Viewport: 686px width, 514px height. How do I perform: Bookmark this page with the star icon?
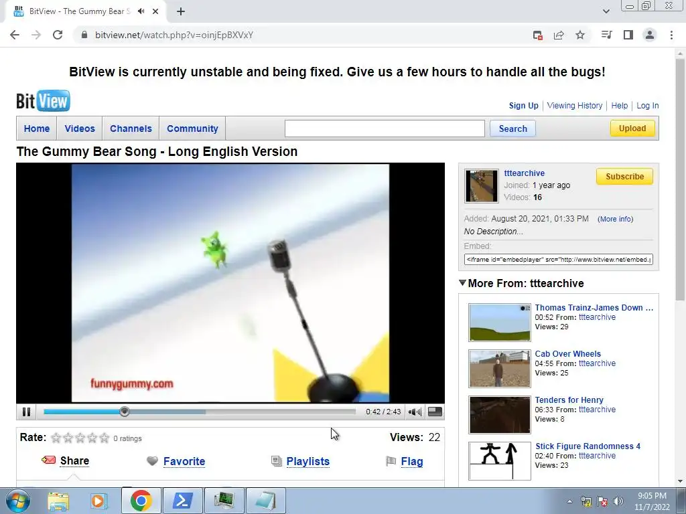tap(580, 35)
